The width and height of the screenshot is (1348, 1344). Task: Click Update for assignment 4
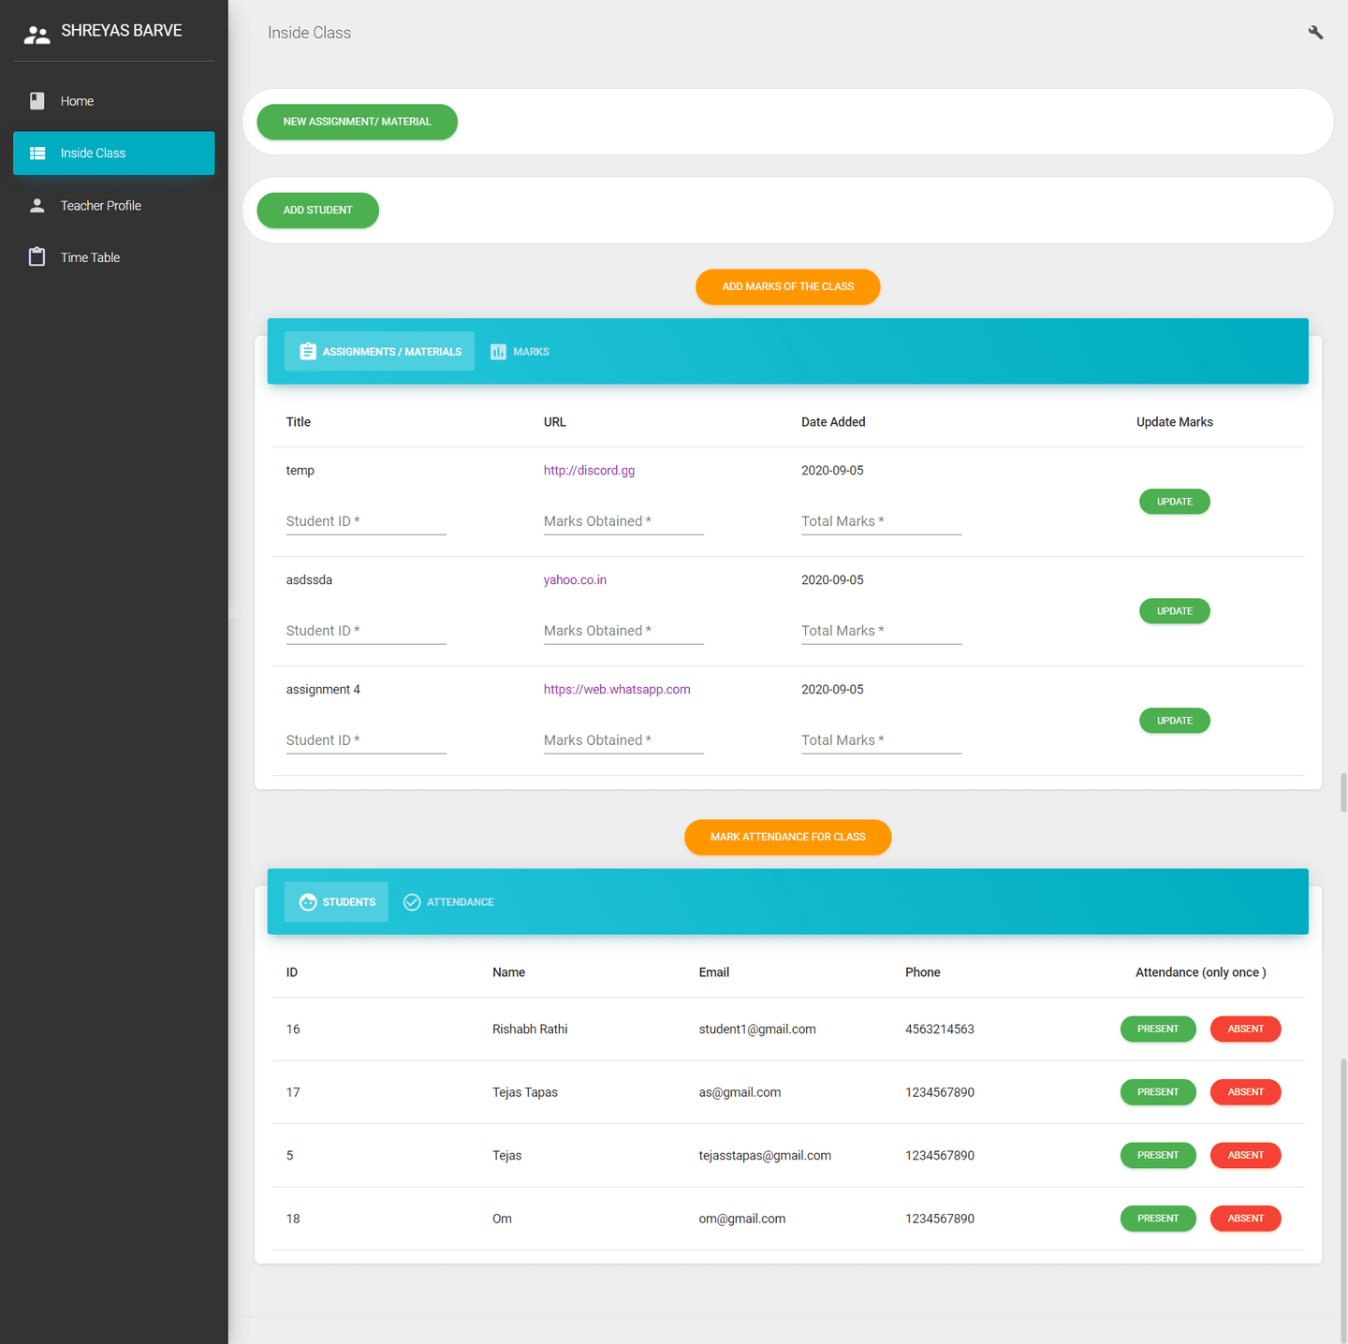[1175, 721]
